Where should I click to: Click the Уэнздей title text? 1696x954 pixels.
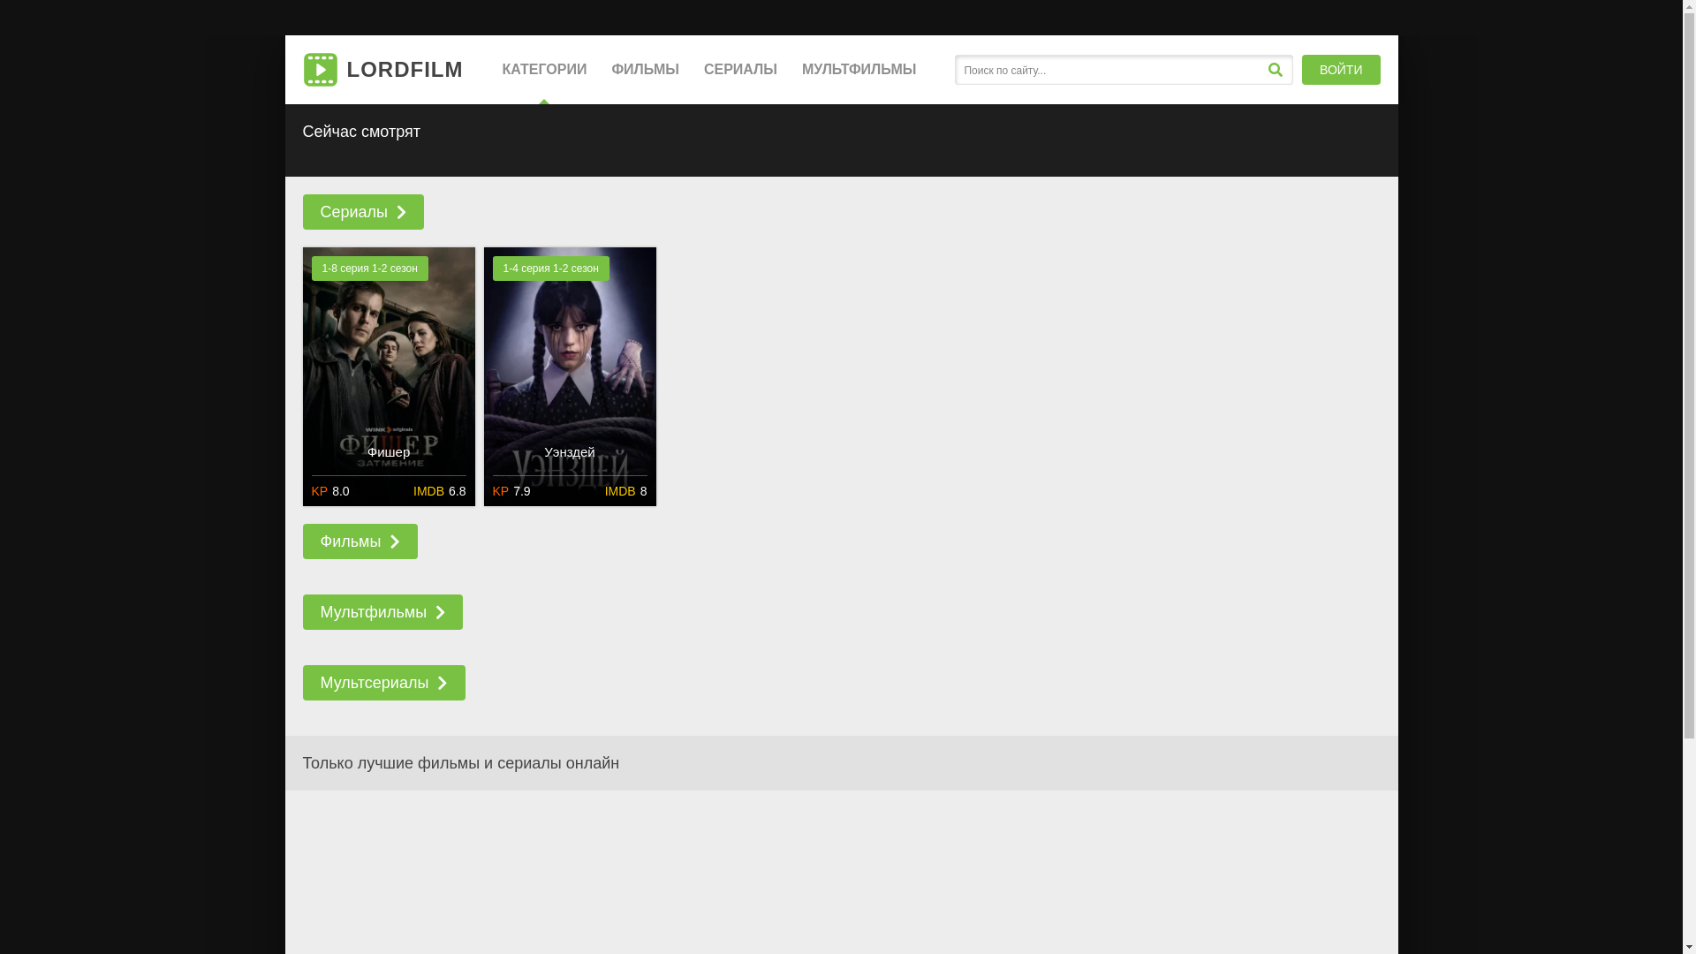point(570,452)
